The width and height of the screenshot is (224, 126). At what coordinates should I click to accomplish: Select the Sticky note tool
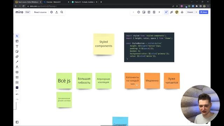point(17,51)
